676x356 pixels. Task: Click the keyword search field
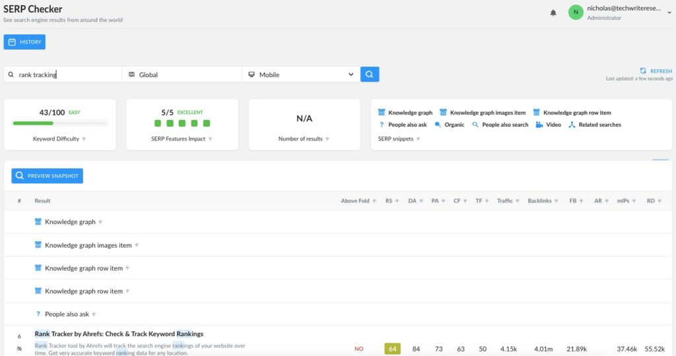63,74
